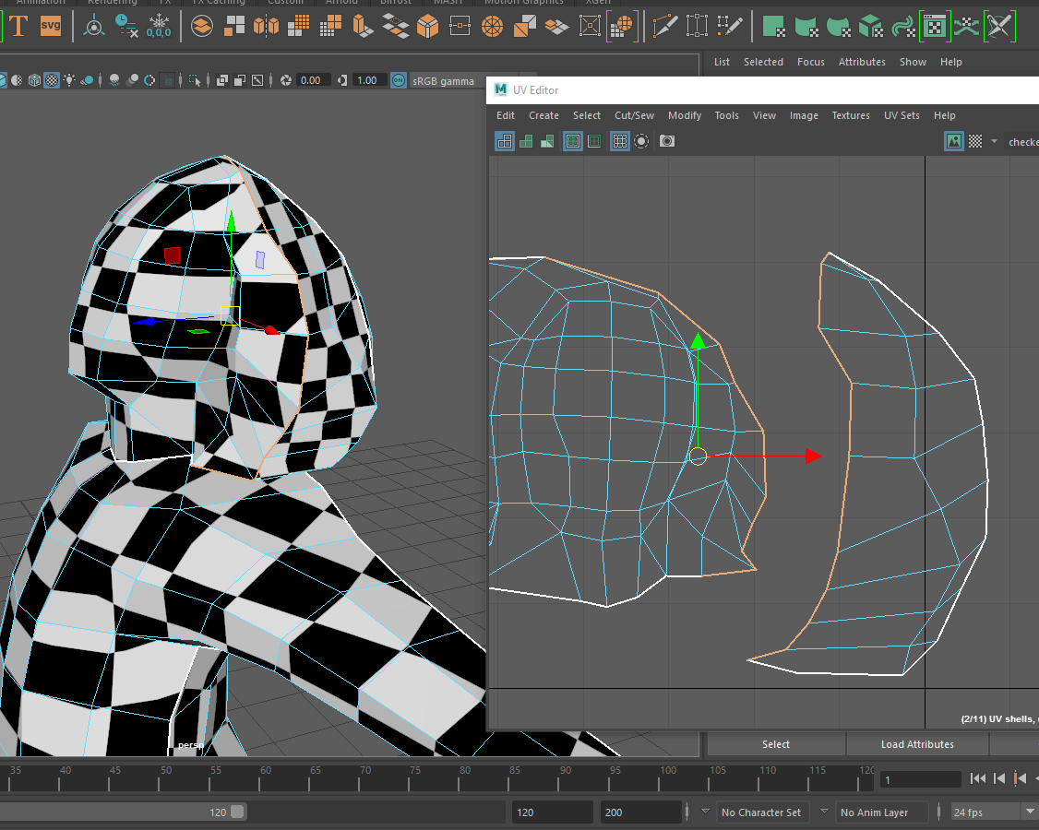Select the Multi-Cut knife tool
The height and width of the screenshot is (830, 1039).
tap(664, 27)
